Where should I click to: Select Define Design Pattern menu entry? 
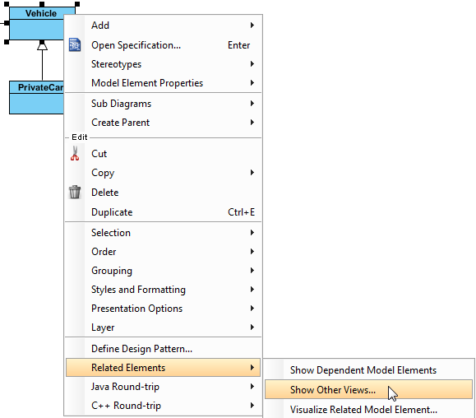tap(163, 349)
